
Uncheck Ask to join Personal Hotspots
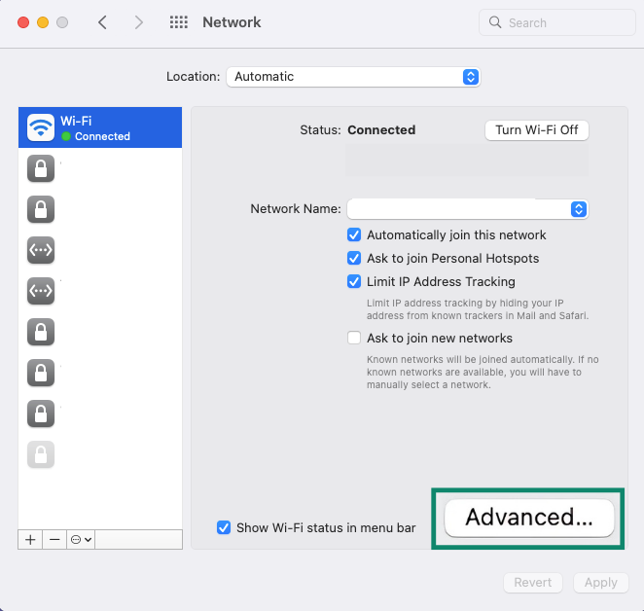coord(354,258)
